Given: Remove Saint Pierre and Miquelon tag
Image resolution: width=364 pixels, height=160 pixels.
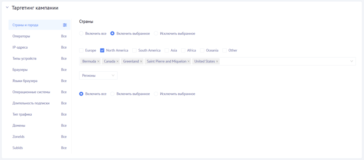Looking at the screenshot, I should point(189,61).
